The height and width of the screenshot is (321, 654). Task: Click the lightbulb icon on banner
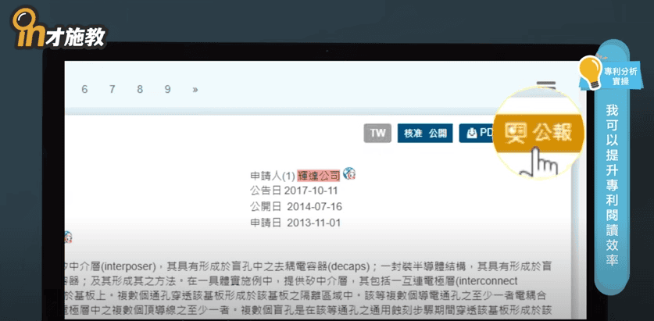point(588,72)
